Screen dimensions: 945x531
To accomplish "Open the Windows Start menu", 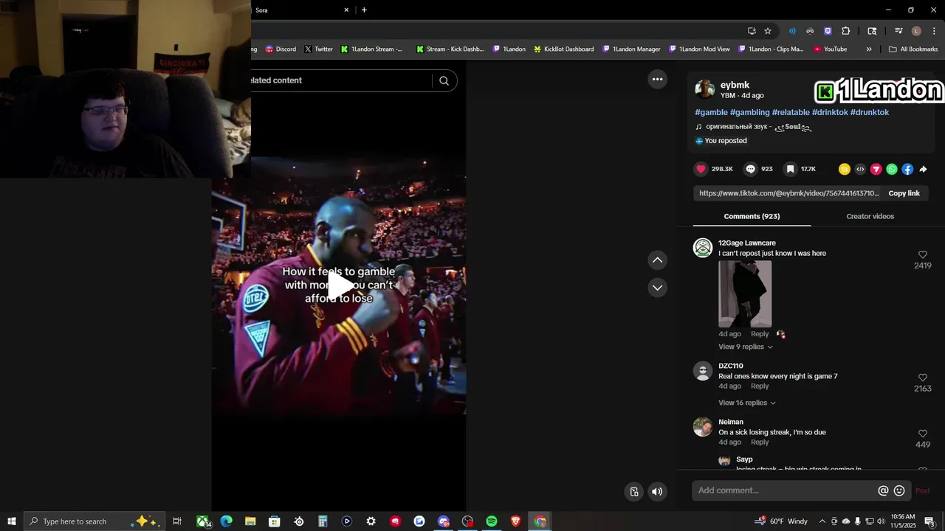I will coord(12,521).
